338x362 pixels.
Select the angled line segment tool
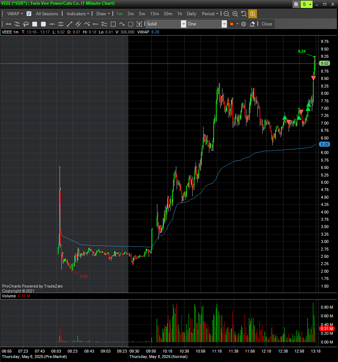tap(122, 24)
